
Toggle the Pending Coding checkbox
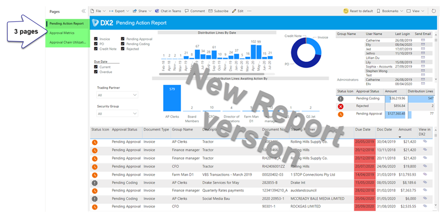[x=123, y=44]
